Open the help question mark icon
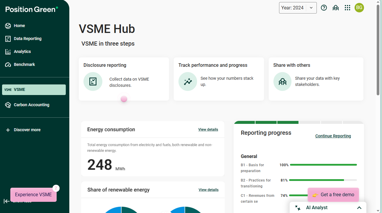The height and width of the screenshot is (213, 382). (324, 8)
